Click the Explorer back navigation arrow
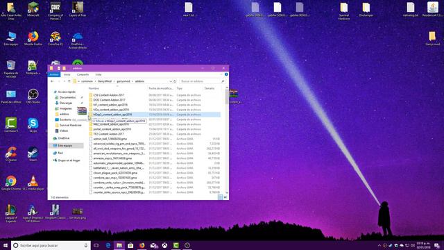 [52, 81]
